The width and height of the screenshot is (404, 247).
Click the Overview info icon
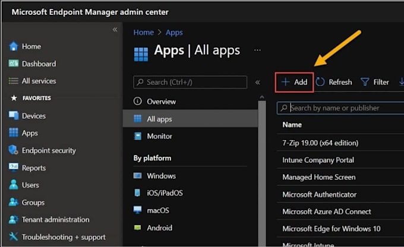(138, 101)
